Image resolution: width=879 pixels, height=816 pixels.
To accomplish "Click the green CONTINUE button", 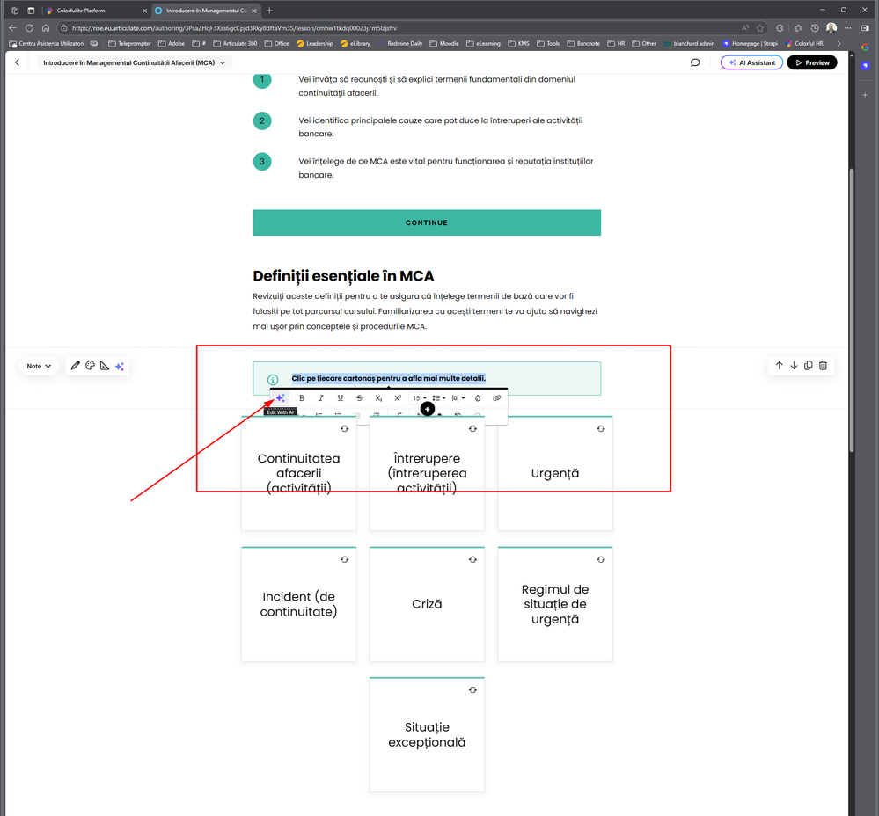I will coord(427,222).
